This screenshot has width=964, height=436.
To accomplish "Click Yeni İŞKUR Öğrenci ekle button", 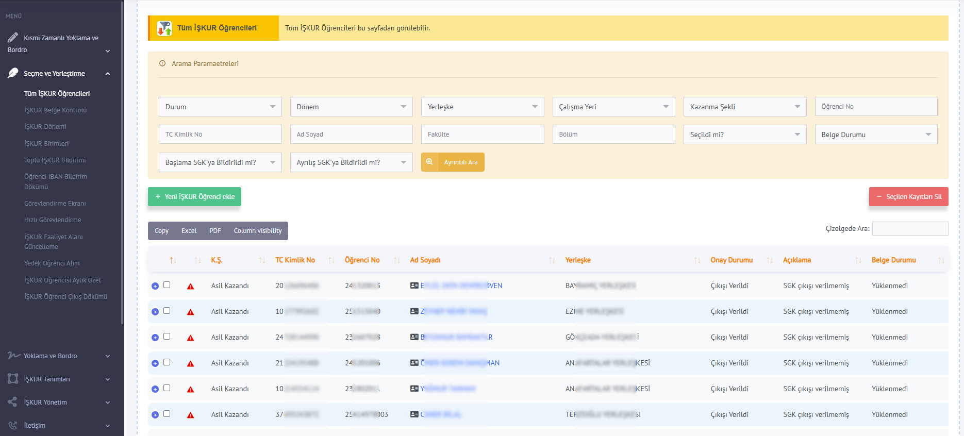I will (194, 196).
